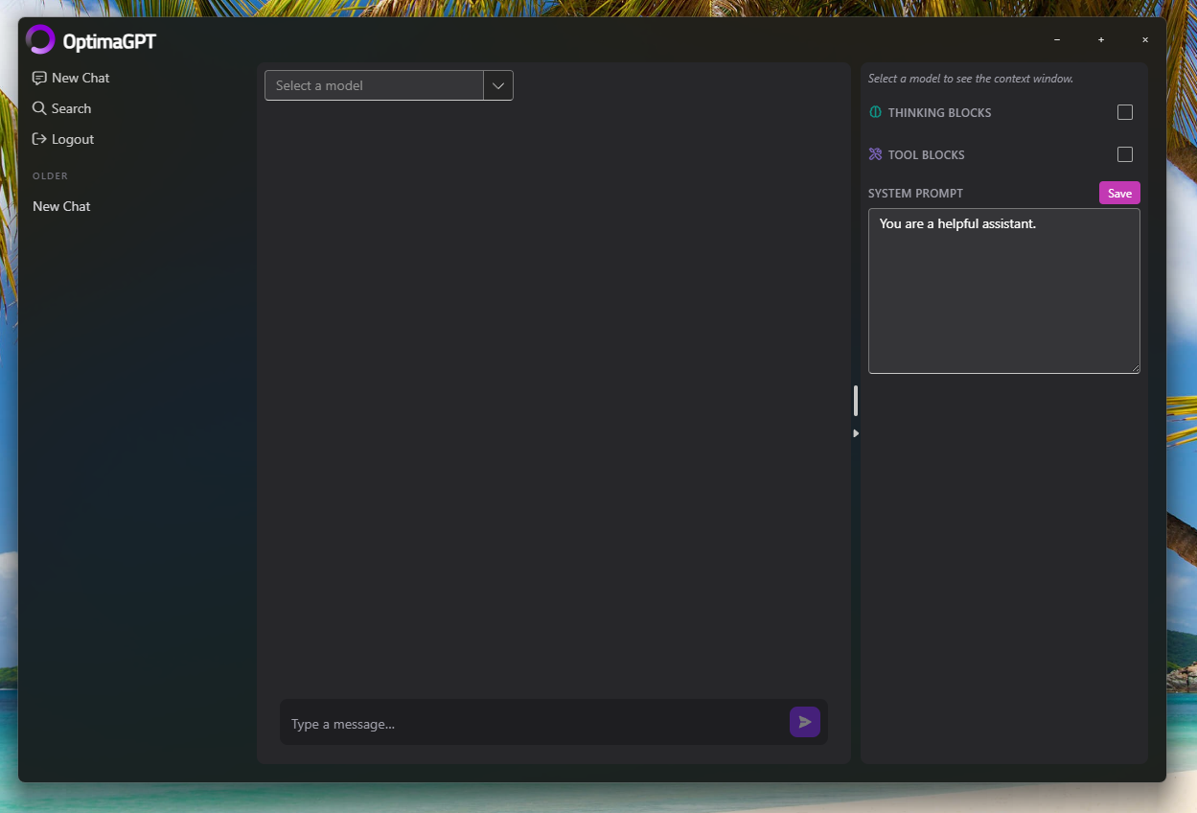Viewport: 1197px width, 813px height.
Task: Save the system prompt
Action: [1118, 193]
